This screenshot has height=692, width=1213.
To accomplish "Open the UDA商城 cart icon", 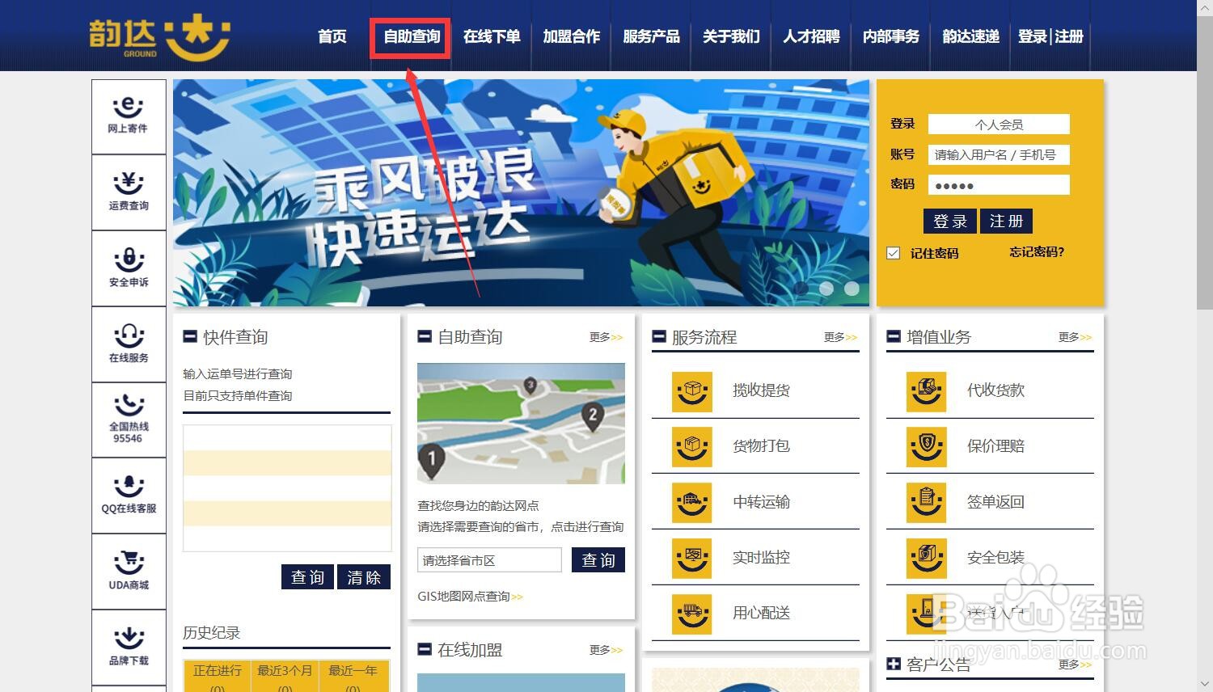I will pos(129,572).
